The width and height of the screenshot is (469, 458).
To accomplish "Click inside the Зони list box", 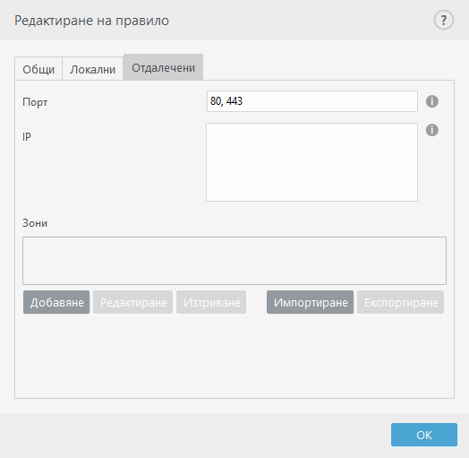I will [234, 261].
